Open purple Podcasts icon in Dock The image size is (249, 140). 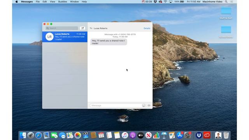pos(133,135)
